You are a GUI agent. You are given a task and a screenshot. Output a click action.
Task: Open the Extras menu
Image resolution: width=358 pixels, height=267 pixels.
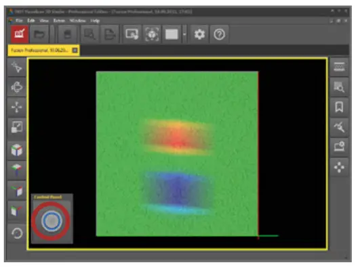pyautogui.click(x=59, y=21)
